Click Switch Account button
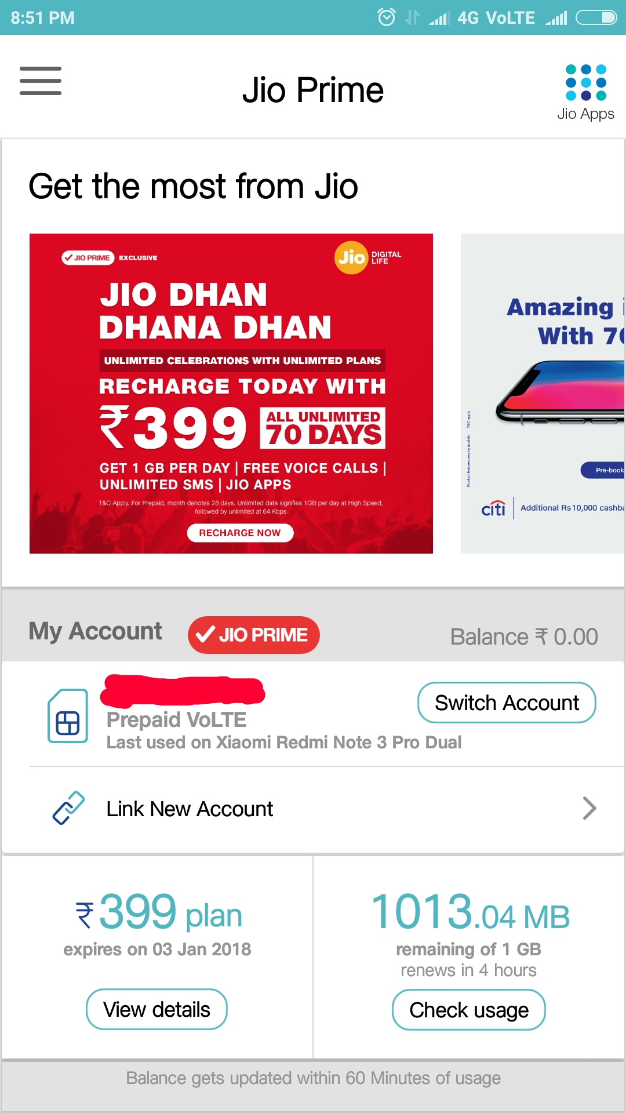The height and width of the screenshot is (1113, 626). (x=507, y=703)
